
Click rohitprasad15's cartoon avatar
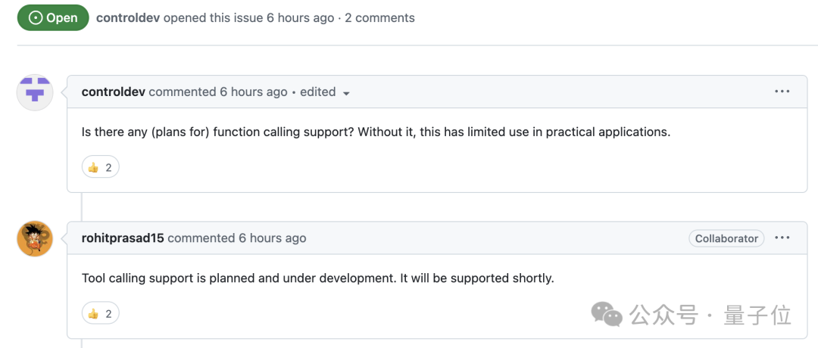(x=35, y=239)
